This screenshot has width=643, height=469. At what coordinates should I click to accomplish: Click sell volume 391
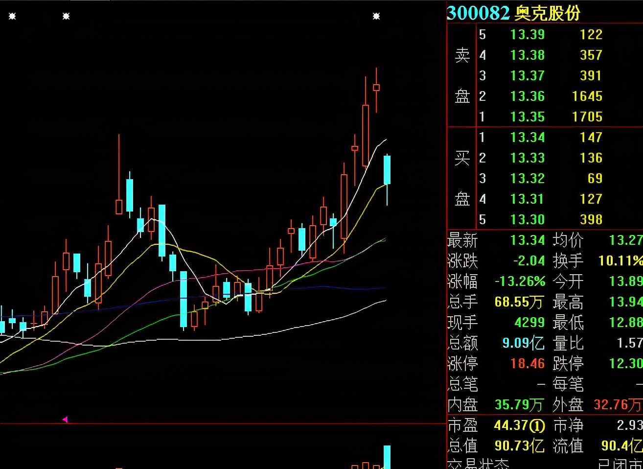tap(591, 76)
